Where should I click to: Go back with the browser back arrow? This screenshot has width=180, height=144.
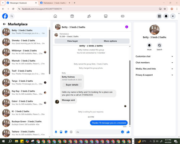(x=3, y=9)
